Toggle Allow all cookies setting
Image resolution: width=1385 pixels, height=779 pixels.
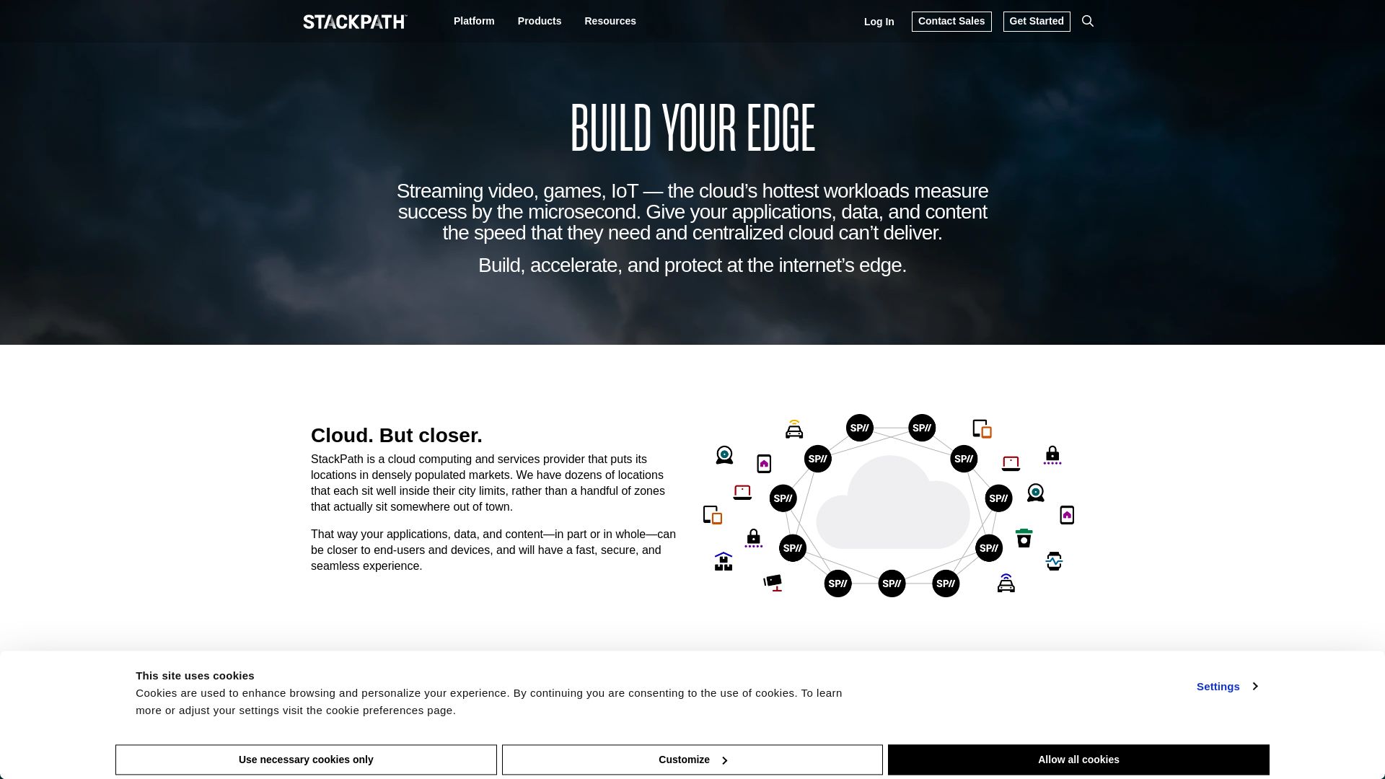tap(1078, 759)
